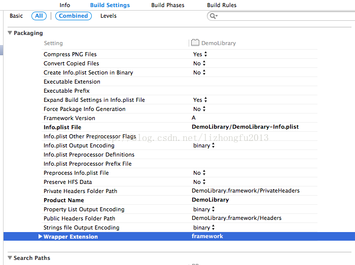355x265 pixels.
Task: Select the Basic settings filter
Action: pyautogui.click(x=16, y=16)
